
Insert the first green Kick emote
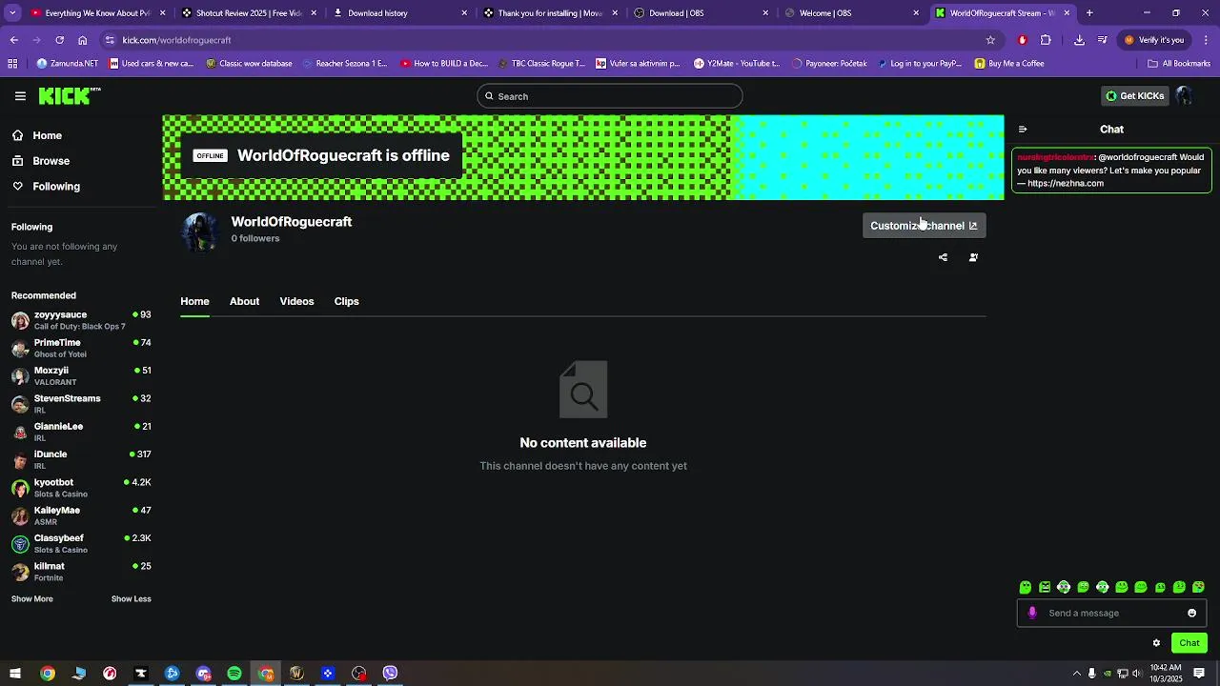[x=1026, y=587]
